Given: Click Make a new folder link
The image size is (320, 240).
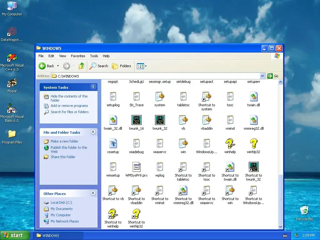Looking at the screenshot, I should point(64,141).
